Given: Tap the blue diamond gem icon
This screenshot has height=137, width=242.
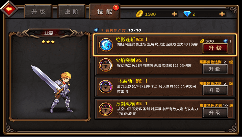Looking at the screenshot, I should (187, 14).
